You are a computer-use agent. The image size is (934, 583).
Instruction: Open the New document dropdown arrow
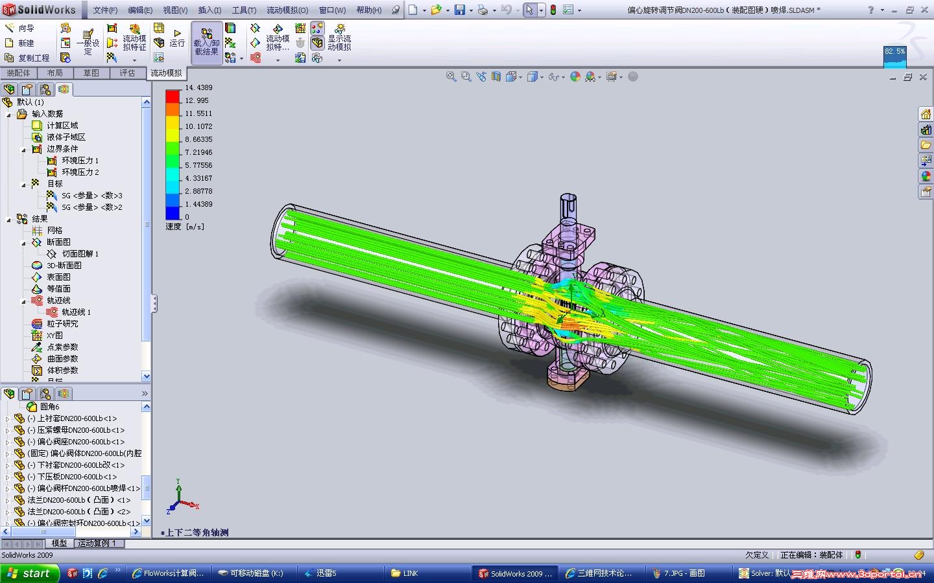[424, 10]
